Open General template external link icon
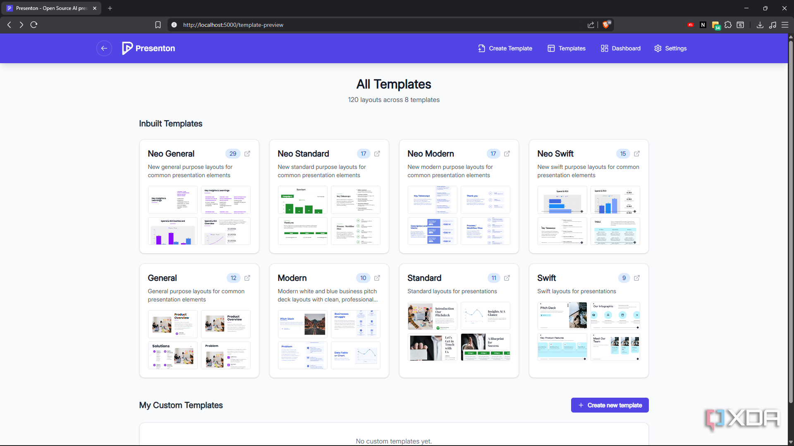794x446 pixels. (247, 278)
